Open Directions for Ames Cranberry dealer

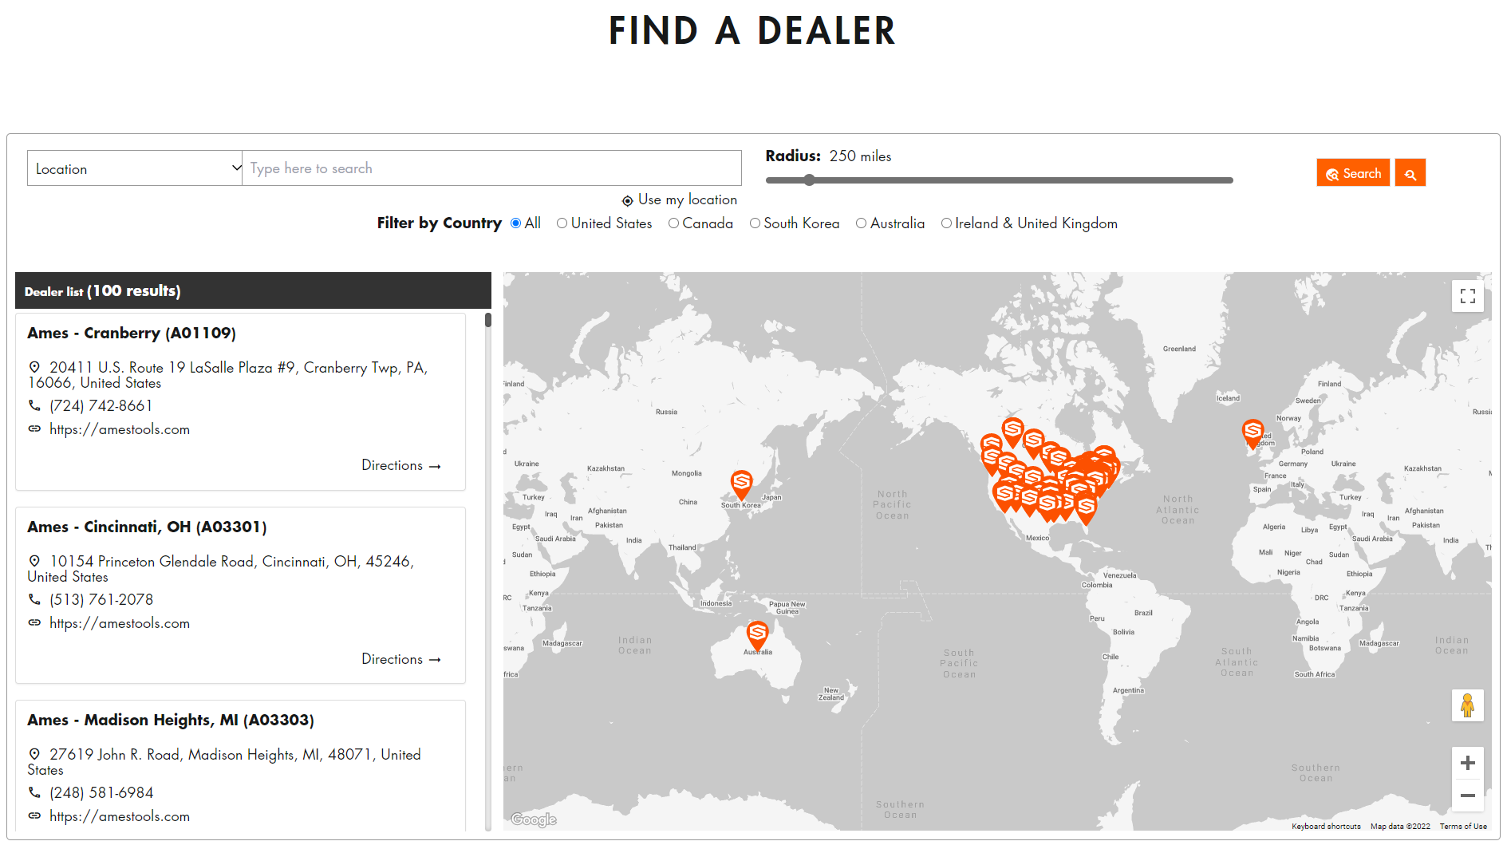[x=400, y=465]
